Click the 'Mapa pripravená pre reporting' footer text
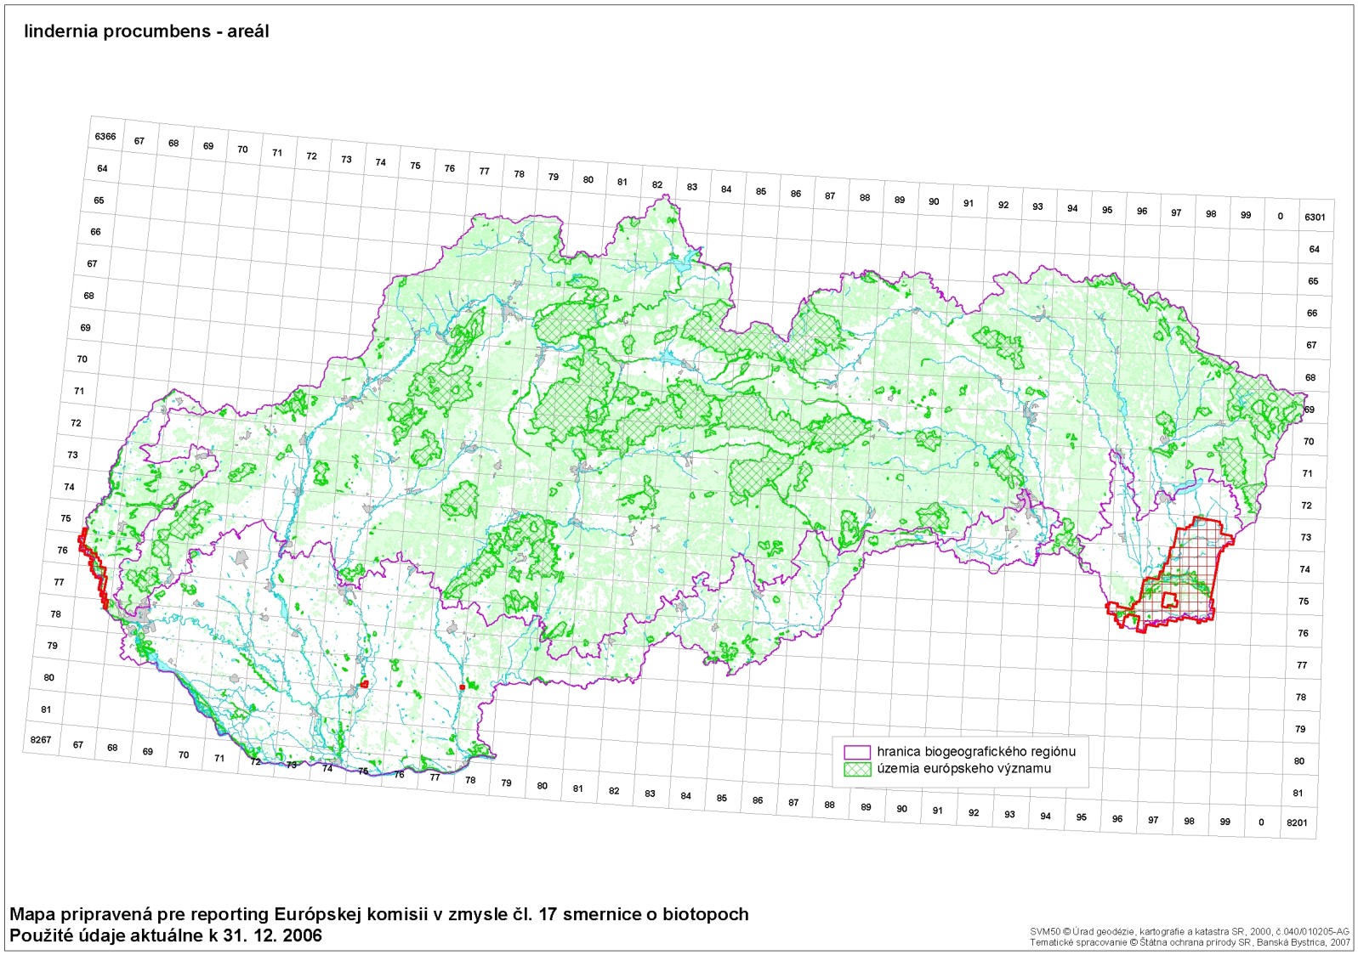The height and width of the screenshot is (955, 1358). (379, 915)
